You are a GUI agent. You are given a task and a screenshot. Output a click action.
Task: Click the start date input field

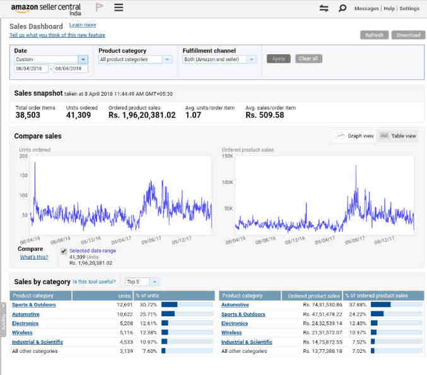pyautogui.click(x=32, y=68)
